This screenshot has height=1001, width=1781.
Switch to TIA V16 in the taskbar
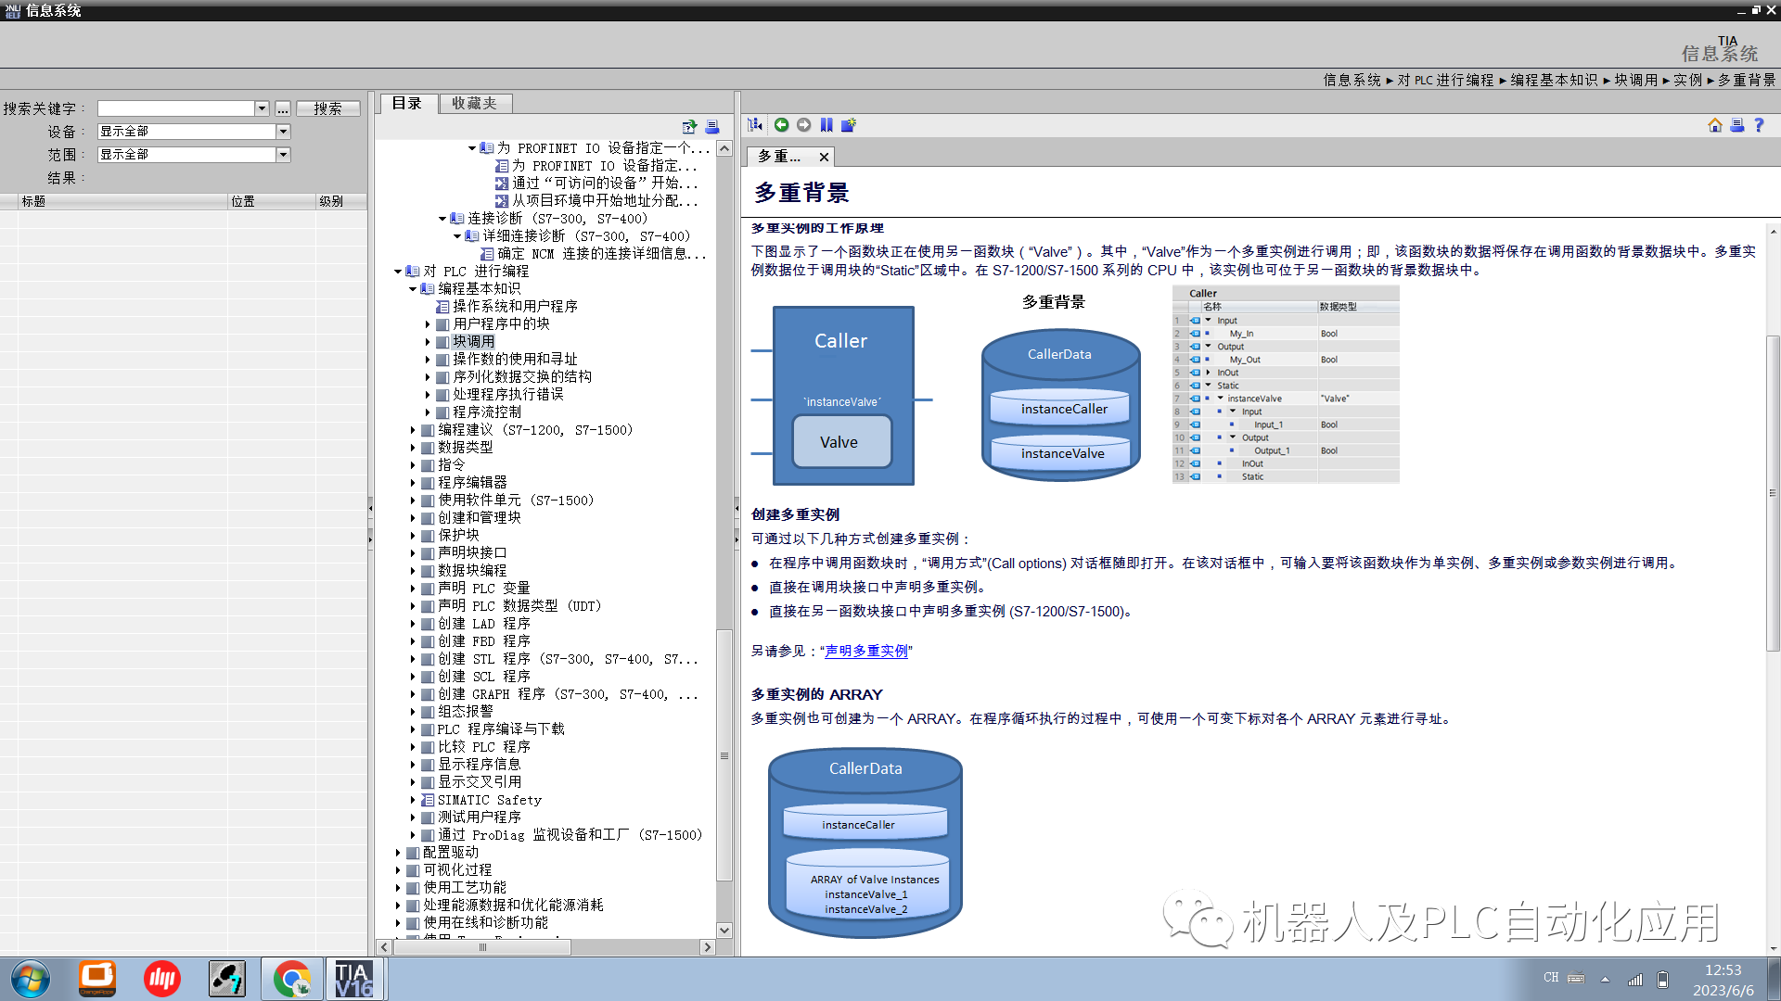click(353, 979)
